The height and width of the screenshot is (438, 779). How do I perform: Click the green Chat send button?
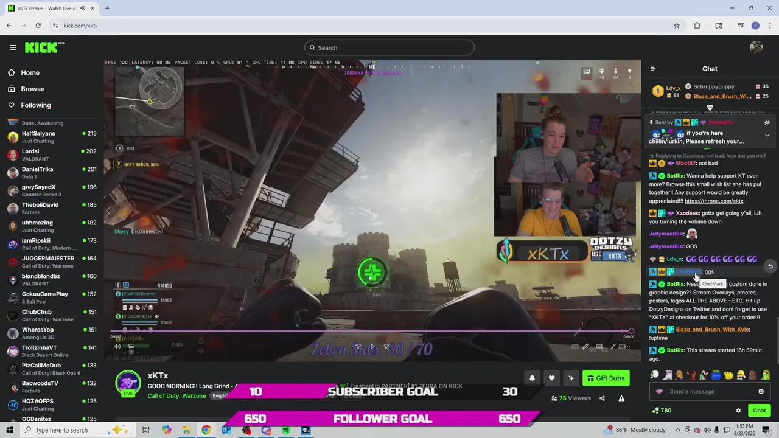(x=759, y=411)
